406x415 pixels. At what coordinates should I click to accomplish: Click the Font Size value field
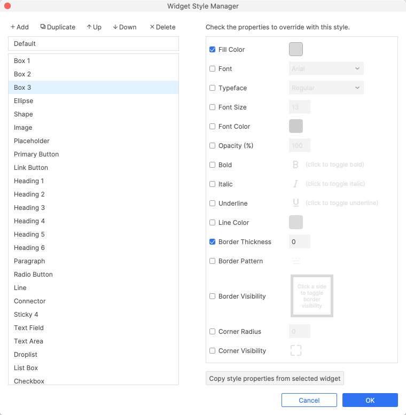click(x=300, y=107)
